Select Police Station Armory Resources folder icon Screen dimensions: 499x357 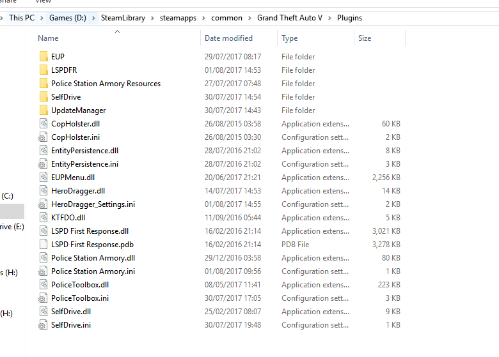44,83
